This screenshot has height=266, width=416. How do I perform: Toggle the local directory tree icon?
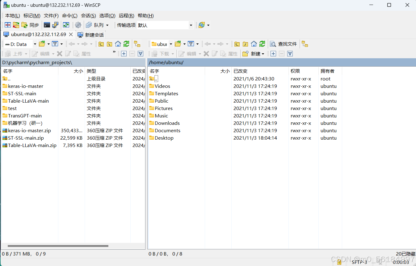click(137, 44)
